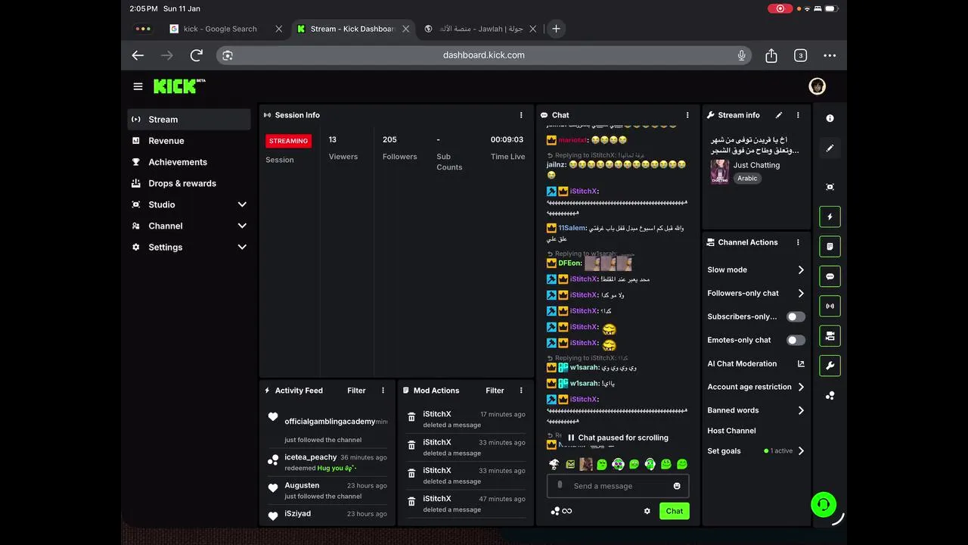Open the emoji picker in message box
This screenshot has width=968, height=545.
pos(677,486)
